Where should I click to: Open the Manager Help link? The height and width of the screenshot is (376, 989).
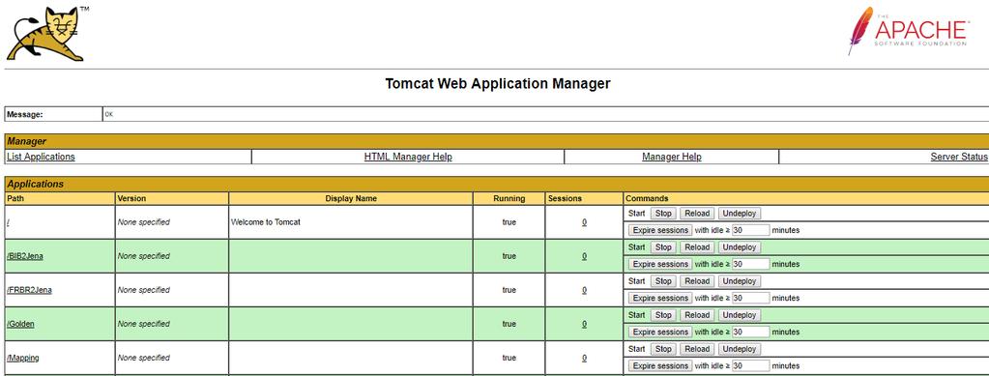pos(672,157)
